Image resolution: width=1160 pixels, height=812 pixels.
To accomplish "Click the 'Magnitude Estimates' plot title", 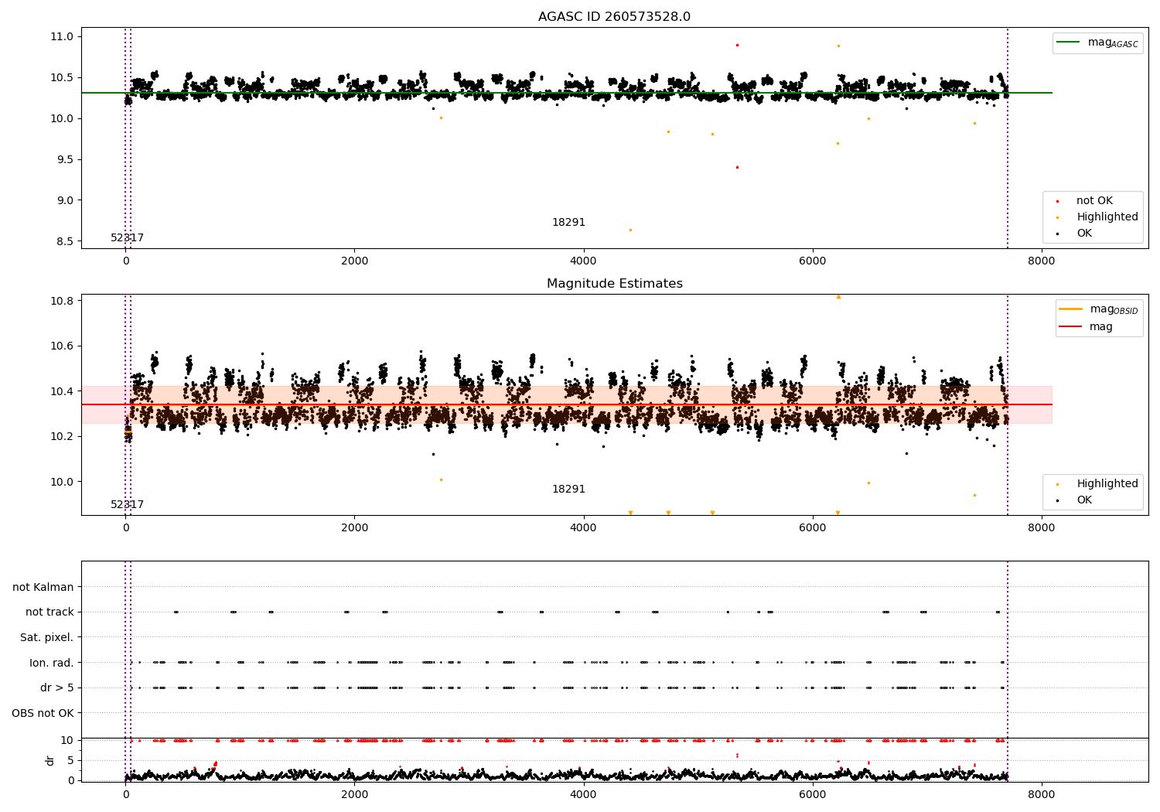I will 614,284.
